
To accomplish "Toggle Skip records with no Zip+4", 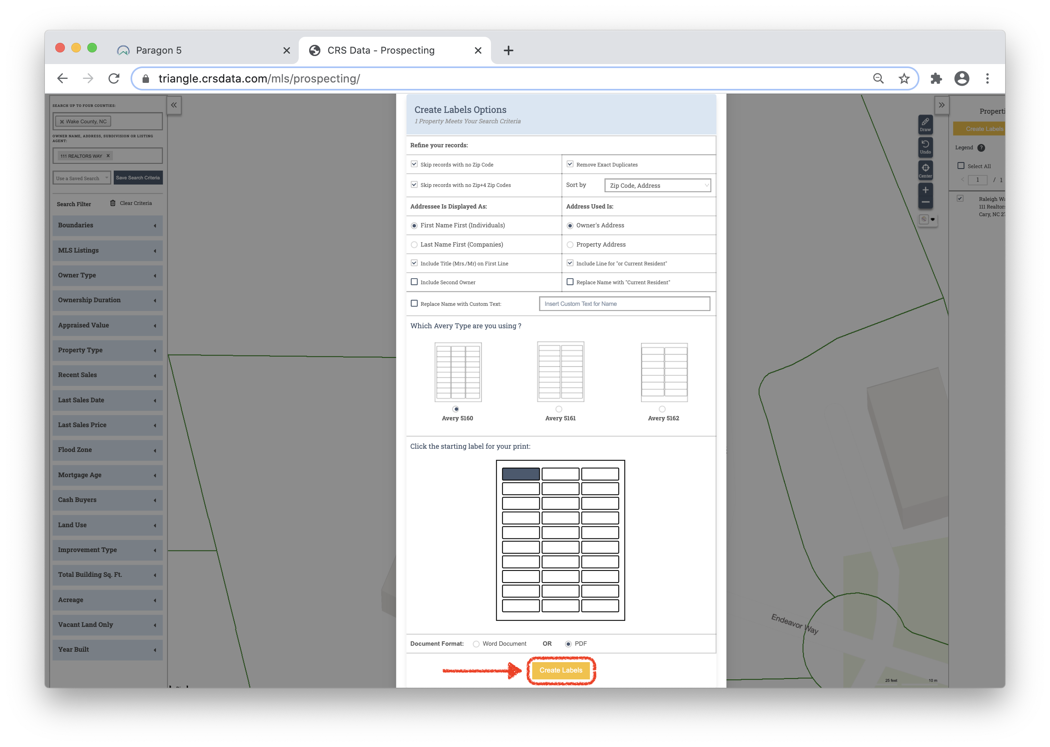I will coord(414,185).
